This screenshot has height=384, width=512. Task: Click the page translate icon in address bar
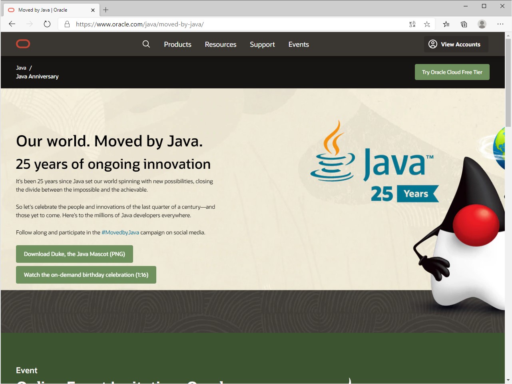(x=412, y=24)
